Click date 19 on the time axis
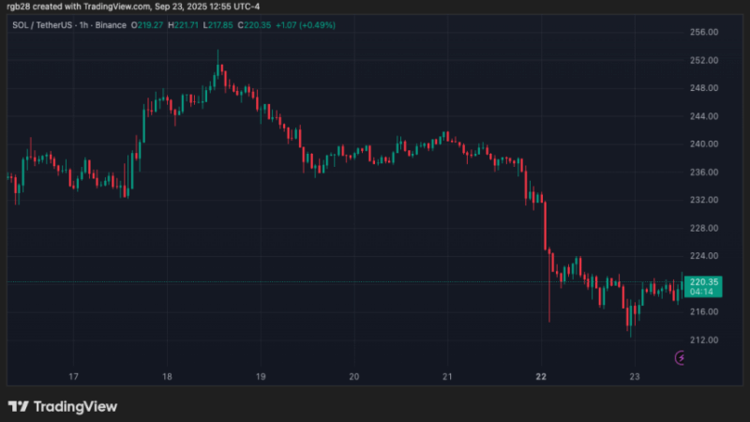 (x=261, y=377)
